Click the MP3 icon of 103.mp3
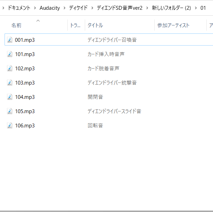Viewport: 213px width, 212px height. [x=10, y=83]
